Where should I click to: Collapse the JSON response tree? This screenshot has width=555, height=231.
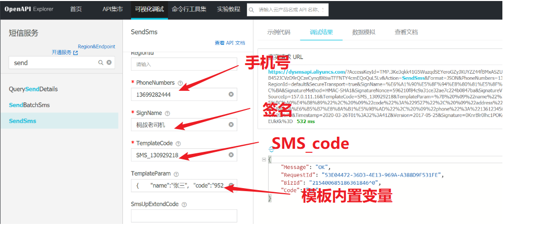click(264, 160)
